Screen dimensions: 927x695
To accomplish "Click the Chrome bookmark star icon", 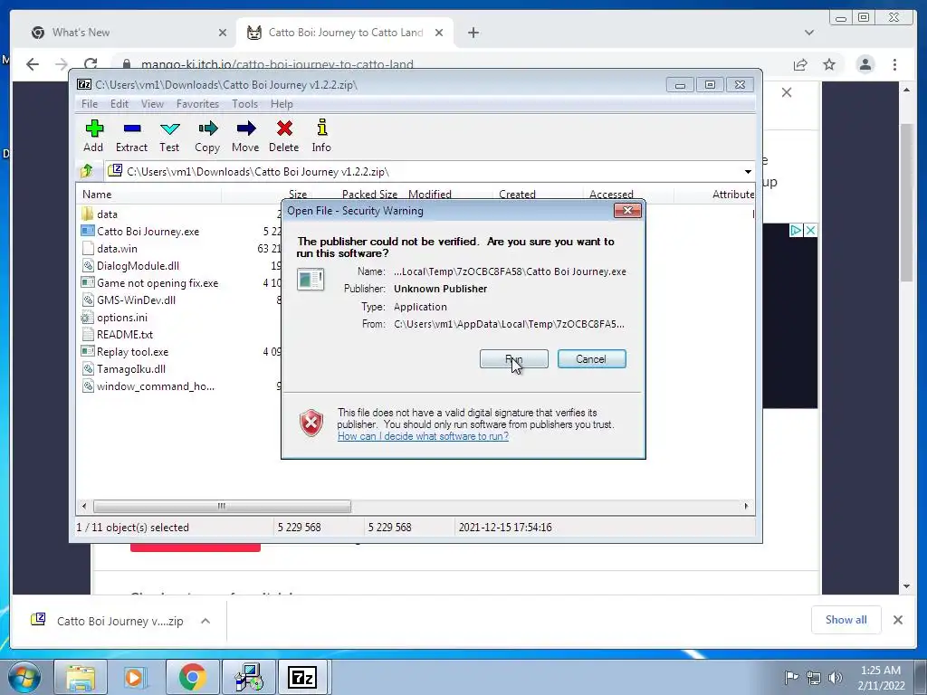I will (x=829, y=64).
